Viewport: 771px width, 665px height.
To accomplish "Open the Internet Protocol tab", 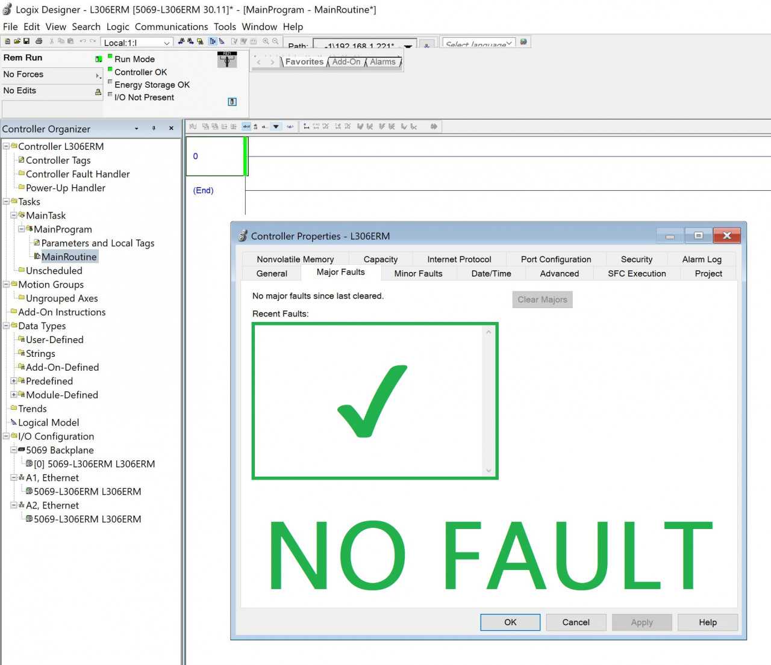I will [x=459, y=259].
